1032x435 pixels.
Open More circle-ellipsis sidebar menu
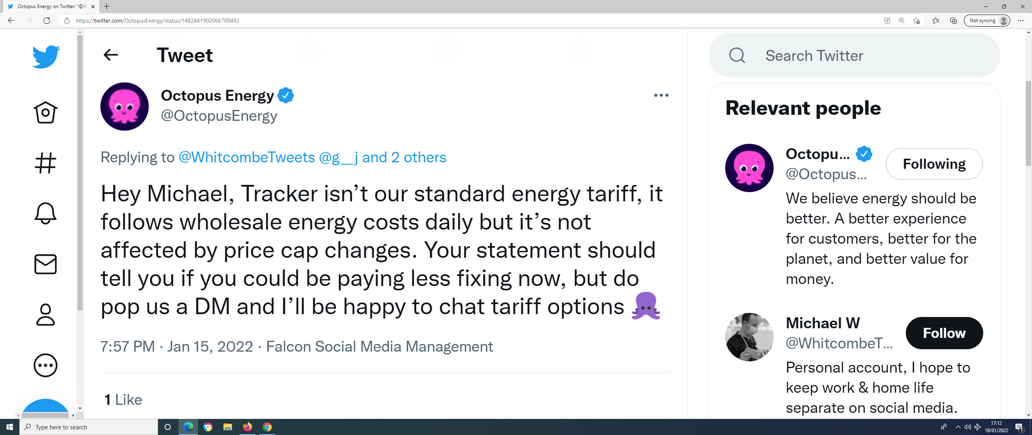tap(46, 365)
